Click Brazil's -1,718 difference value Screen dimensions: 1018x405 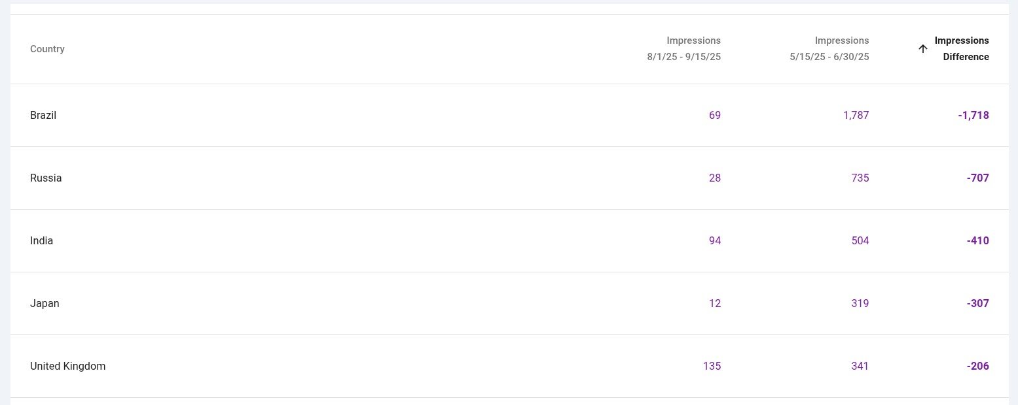click(x=973, y=116)
